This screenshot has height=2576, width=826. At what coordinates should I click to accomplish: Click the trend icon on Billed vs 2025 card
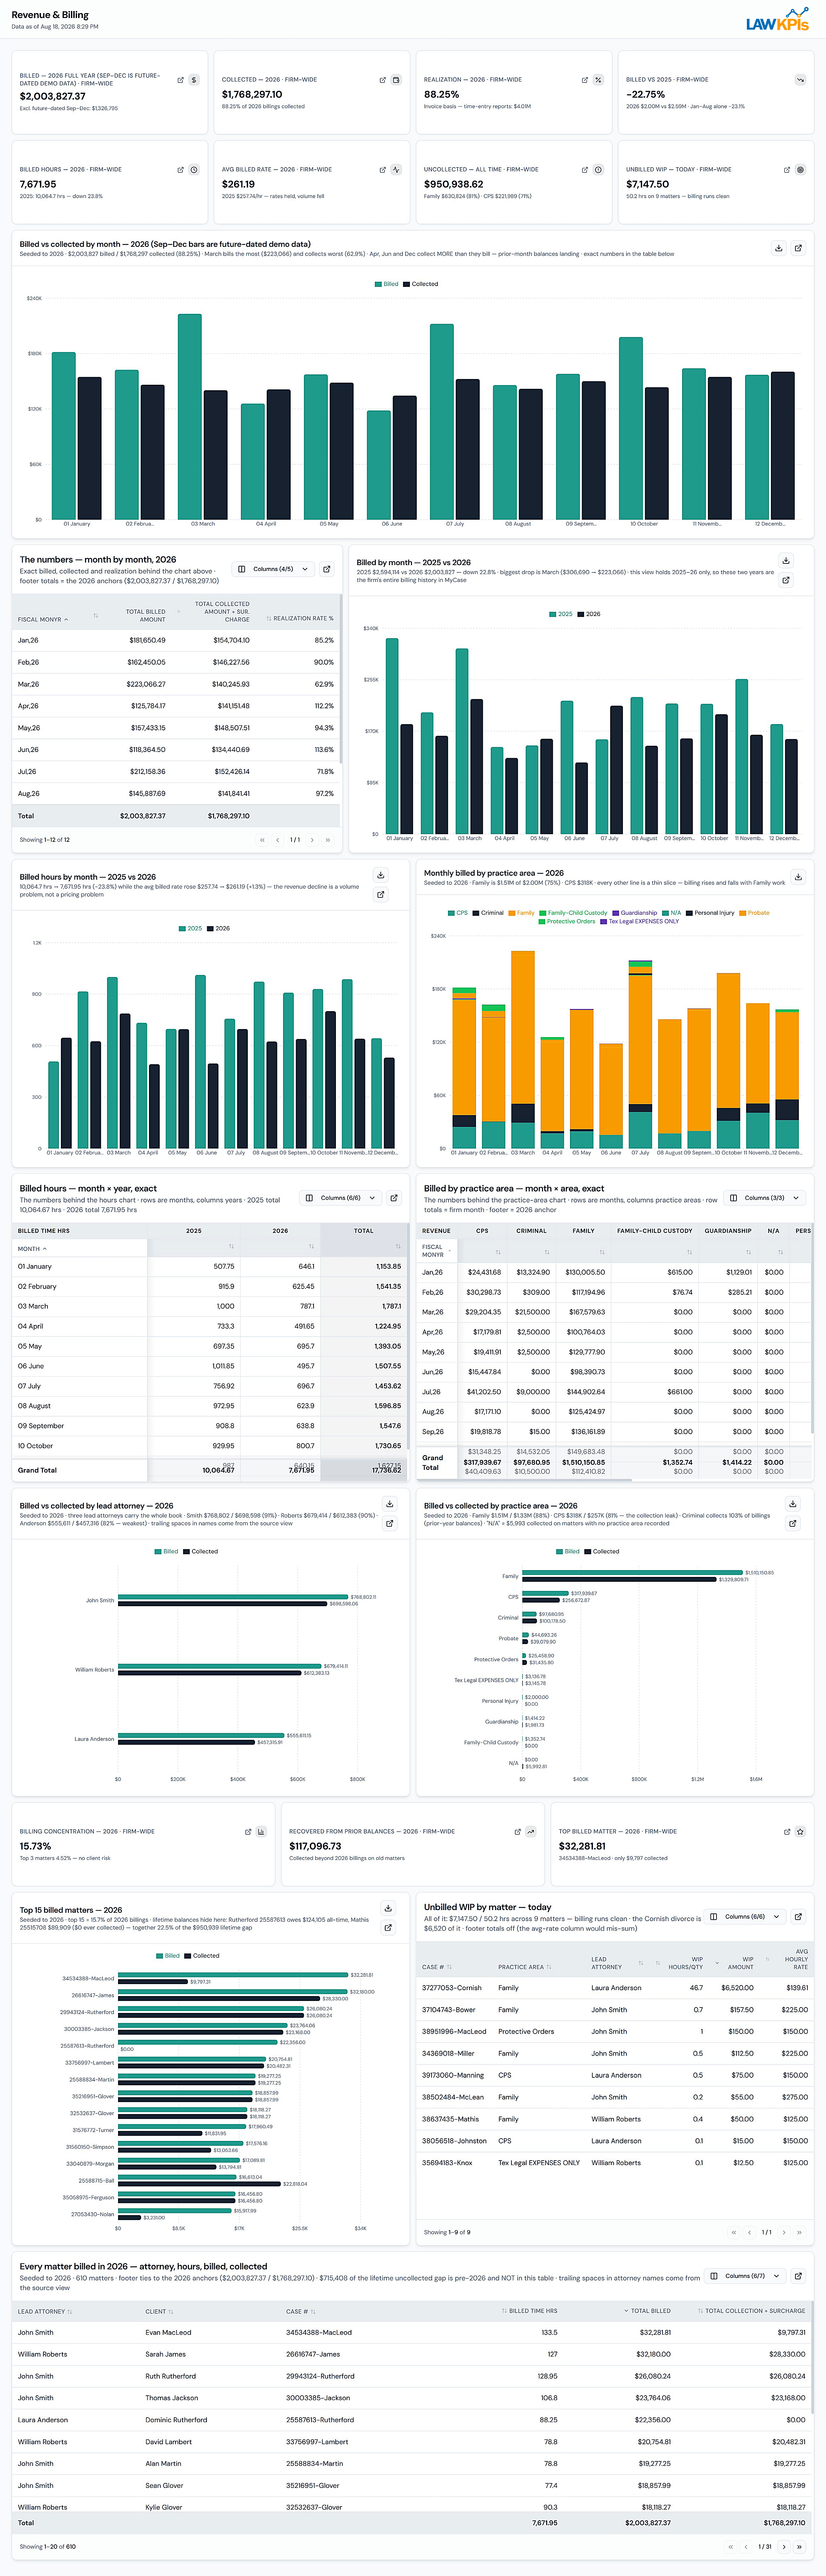pyautogui.click(x=800, y=80)
